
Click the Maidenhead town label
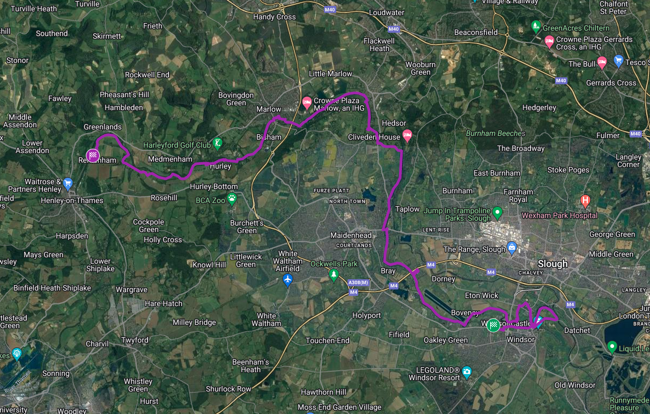point(351,235)
